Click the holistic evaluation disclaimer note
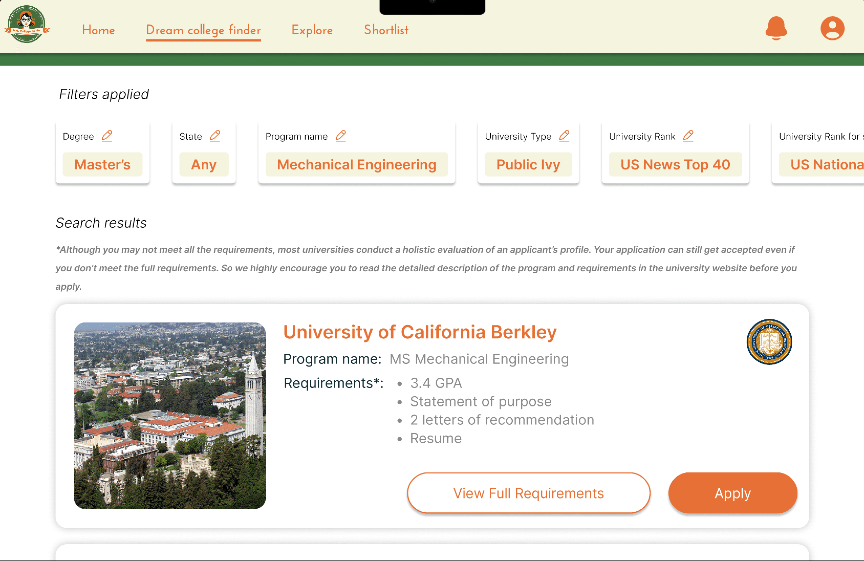Viewport: 864px width, 561px height. point(426,268)
